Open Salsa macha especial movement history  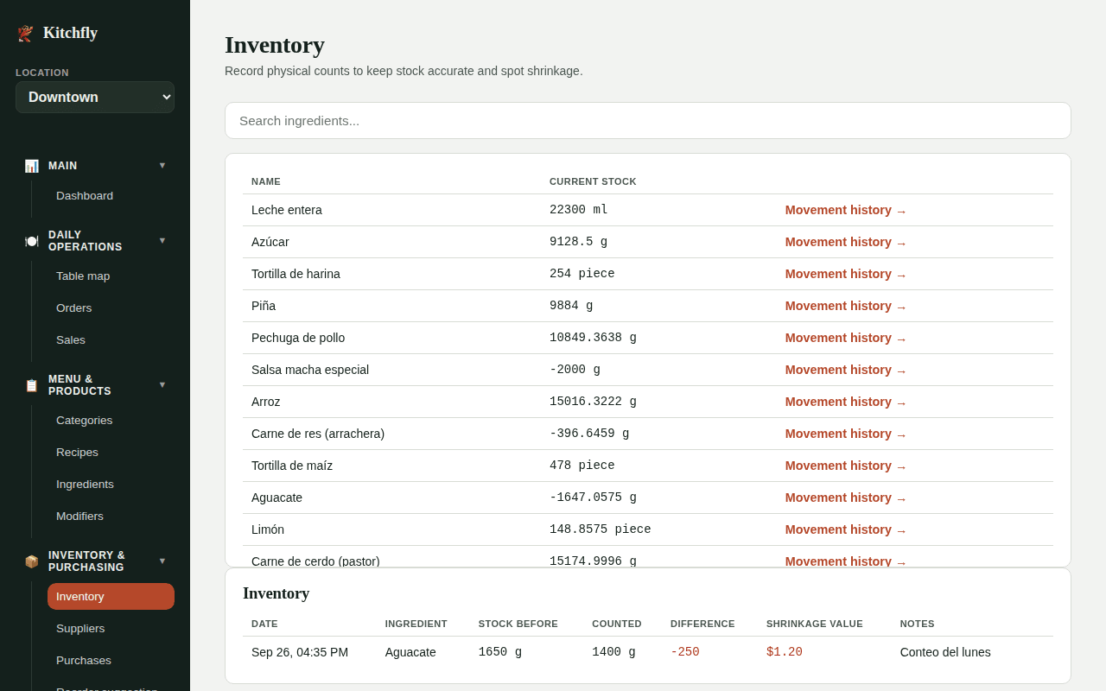[846, 370]
